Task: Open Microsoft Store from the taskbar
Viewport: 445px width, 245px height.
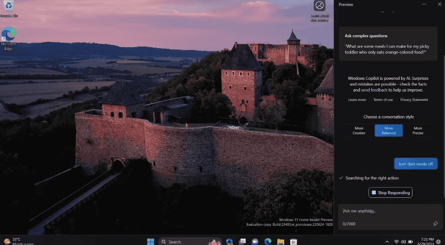Action: [293, 241]
